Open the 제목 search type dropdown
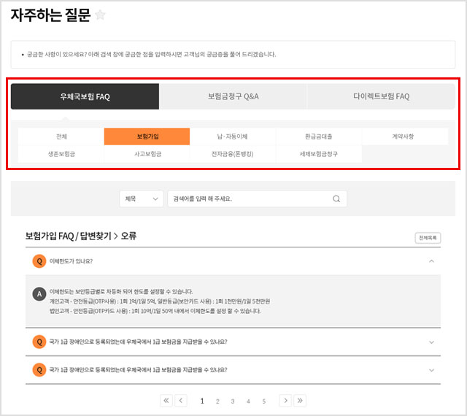 point(142,199)
